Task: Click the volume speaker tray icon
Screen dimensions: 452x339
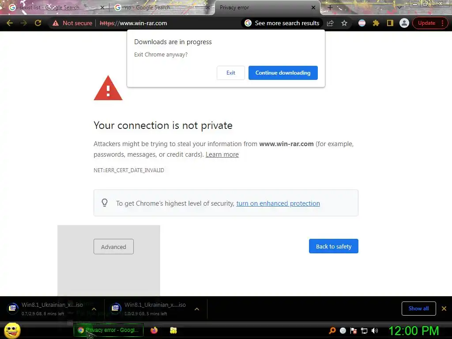Action: coord(375,331)
